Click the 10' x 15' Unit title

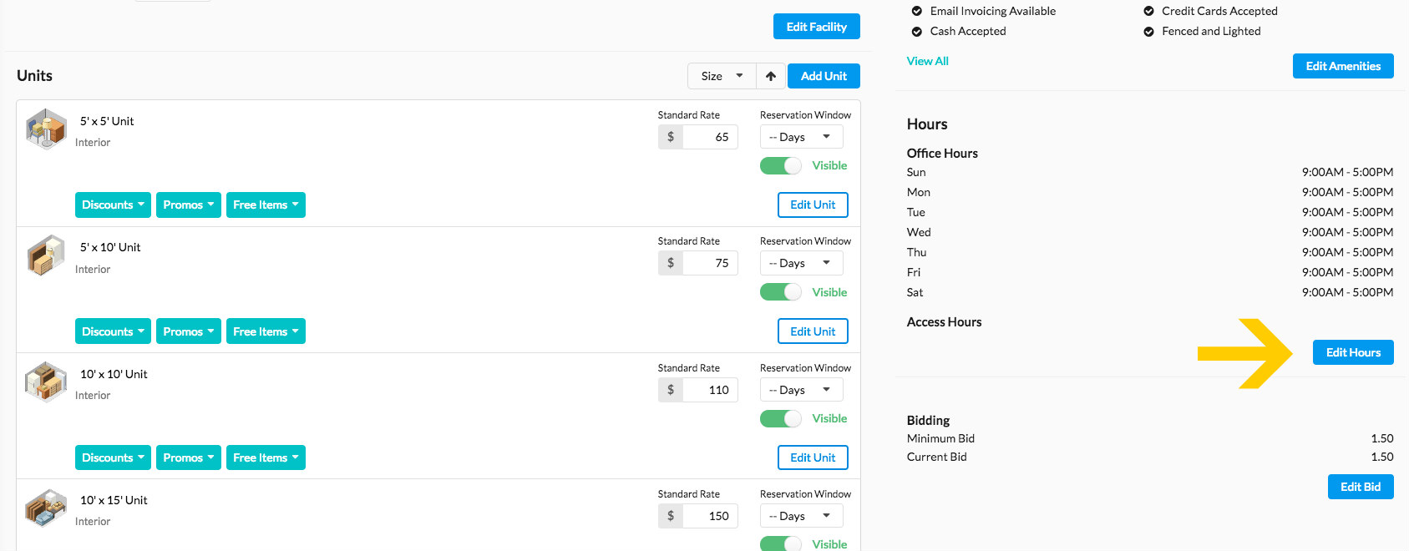tap(114, 500)
